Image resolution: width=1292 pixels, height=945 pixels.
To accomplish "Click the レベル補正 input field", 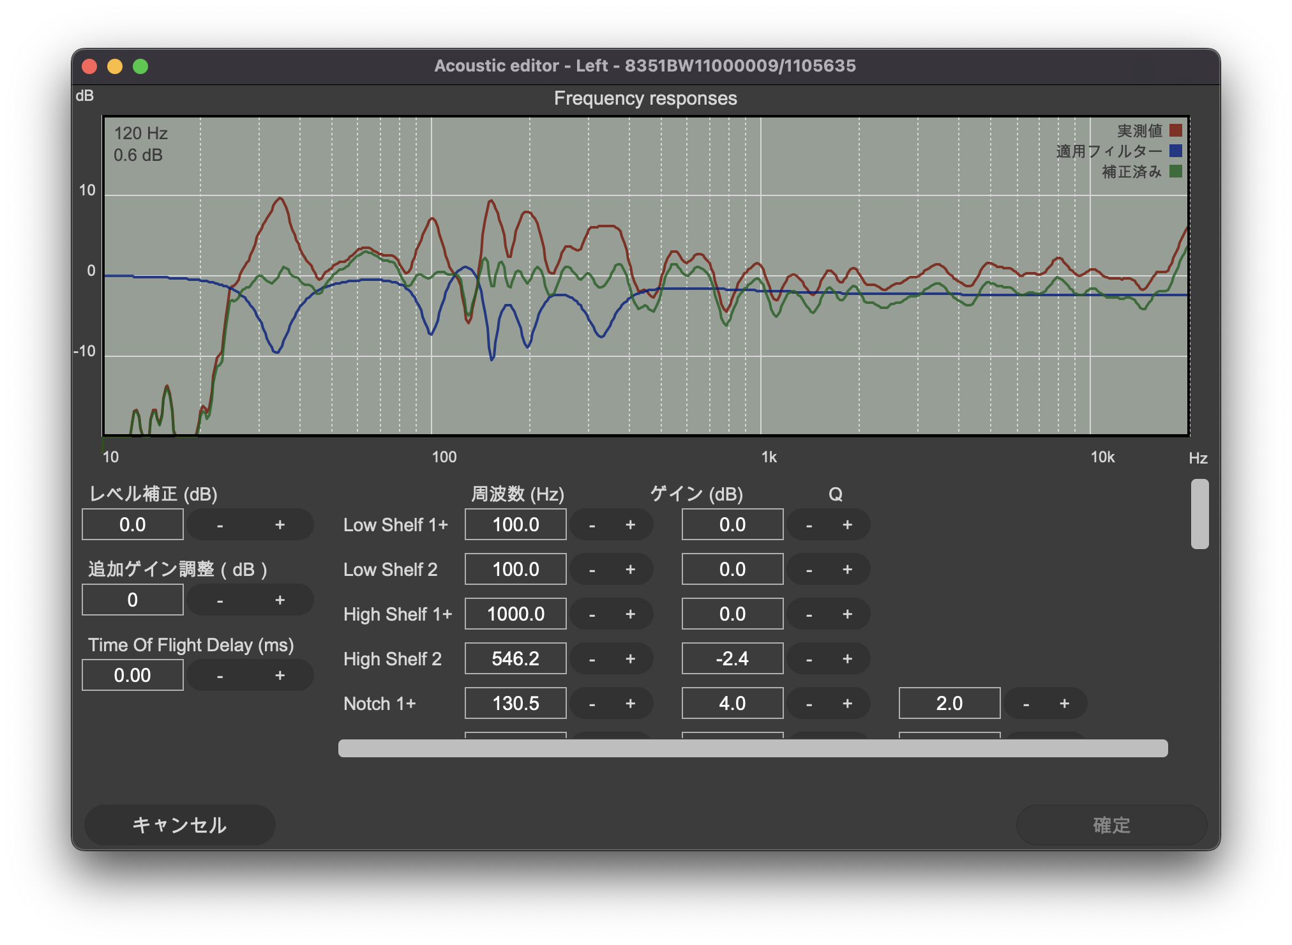I will pos(133,525).
